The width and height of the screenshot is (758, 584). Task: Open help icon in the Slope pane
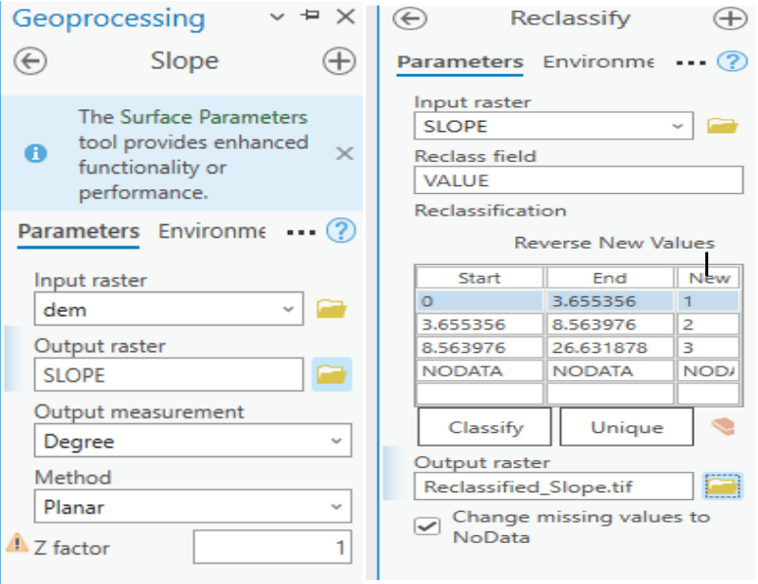pos(340,231)
